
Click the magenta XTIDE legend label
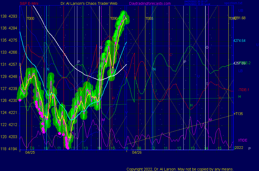coord(243,140)
